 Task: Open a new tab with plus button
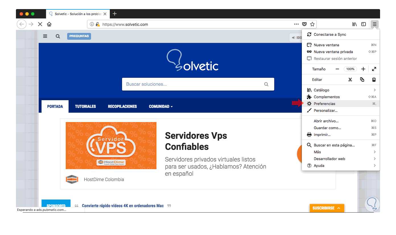pyautogui.click(x=114, y=14)
